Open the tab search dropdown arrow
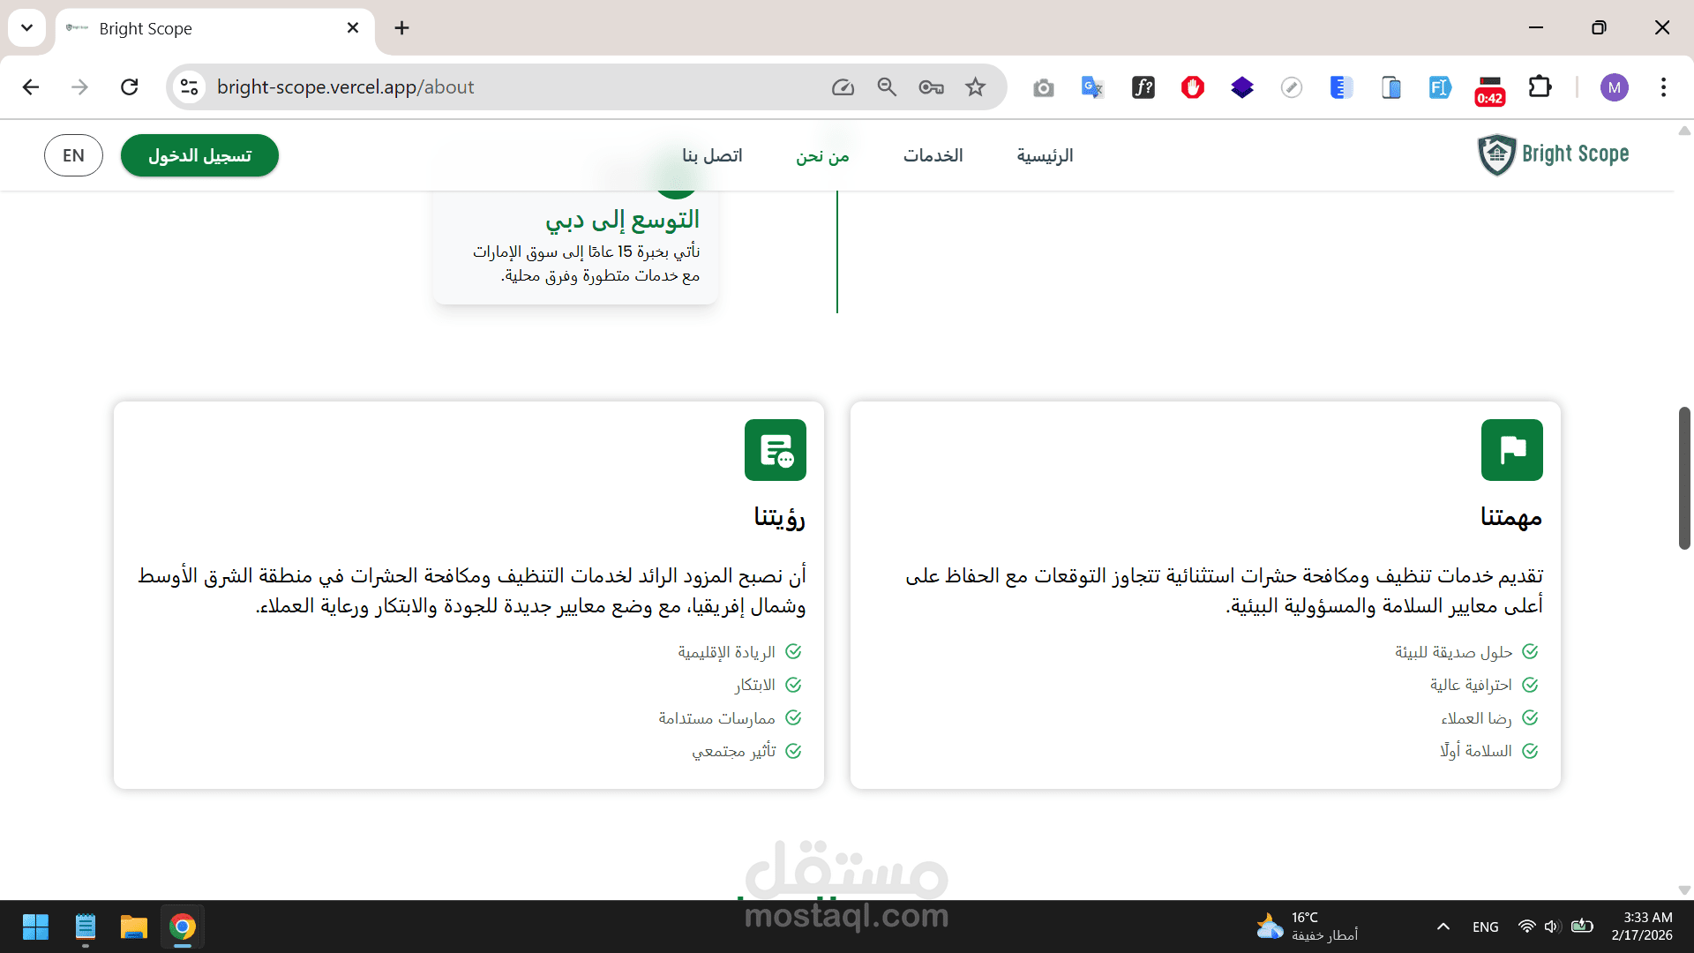Screen dimensions: 1694x953 [26, 28]
